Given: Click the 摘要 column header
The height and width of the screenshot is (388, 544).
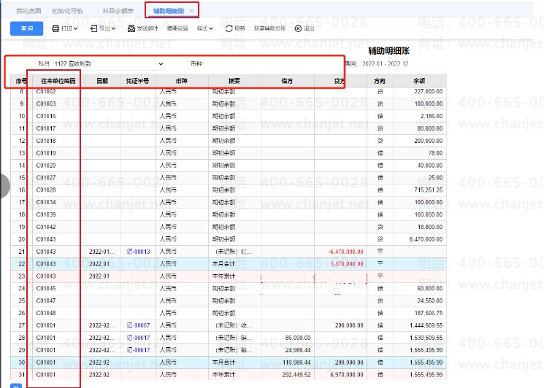Looking at the screenshot, I should pos(234,81).
